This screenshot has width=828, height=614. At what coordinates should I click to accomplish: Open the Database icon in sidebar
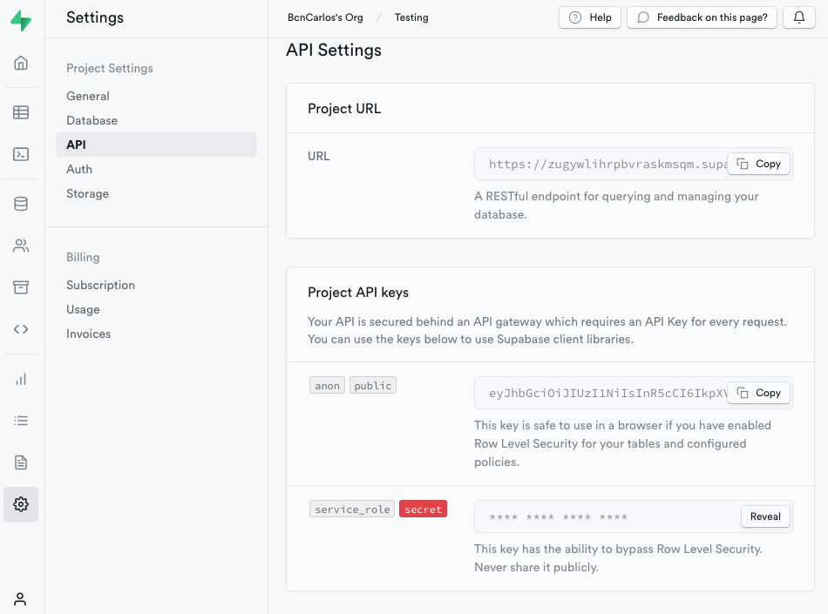coord(21,204)
